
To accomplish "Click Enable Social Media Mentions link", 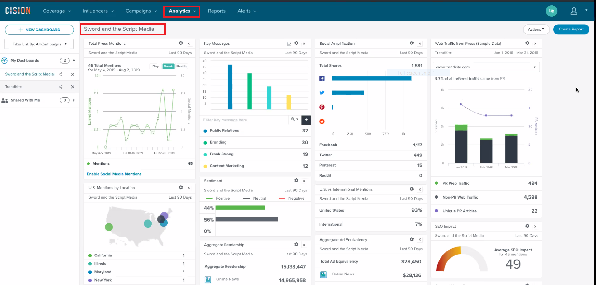I will [x=114, y=174].
